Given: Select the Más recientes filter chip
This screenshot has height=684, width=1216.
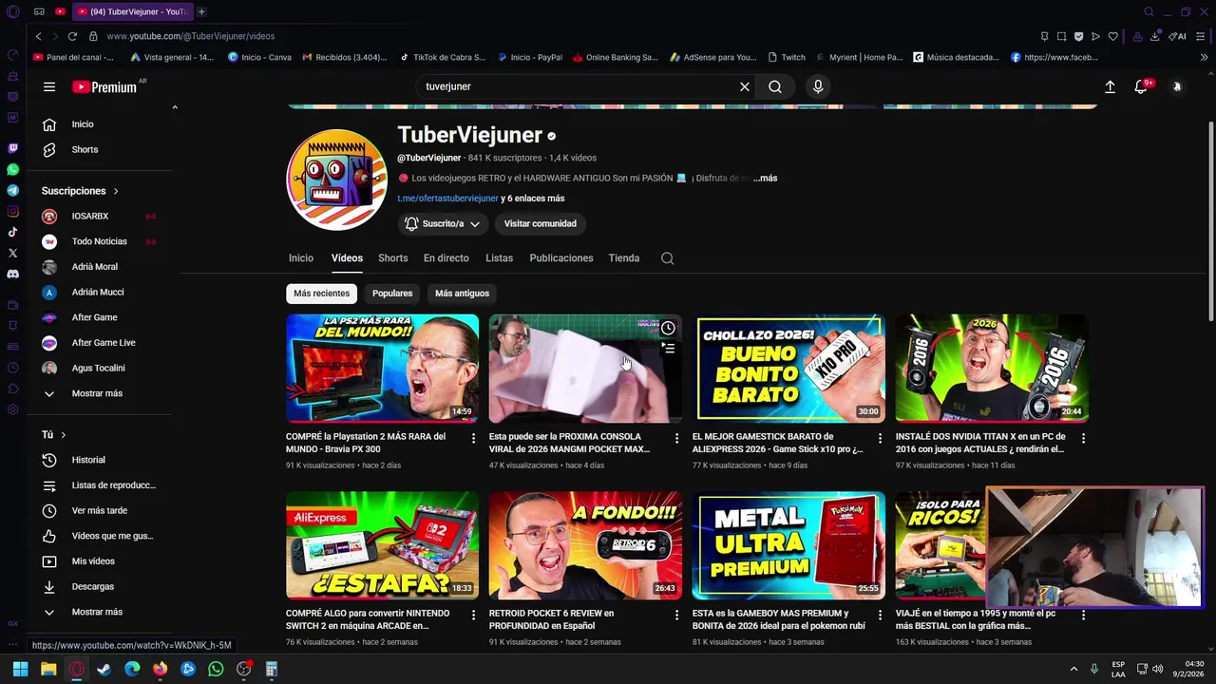Looking at the screenshot, I should pyautogui.click(x=321, y=294).
